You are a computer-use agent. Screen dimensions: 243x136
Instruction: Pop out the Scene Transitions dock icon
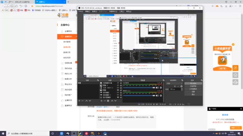182,80
